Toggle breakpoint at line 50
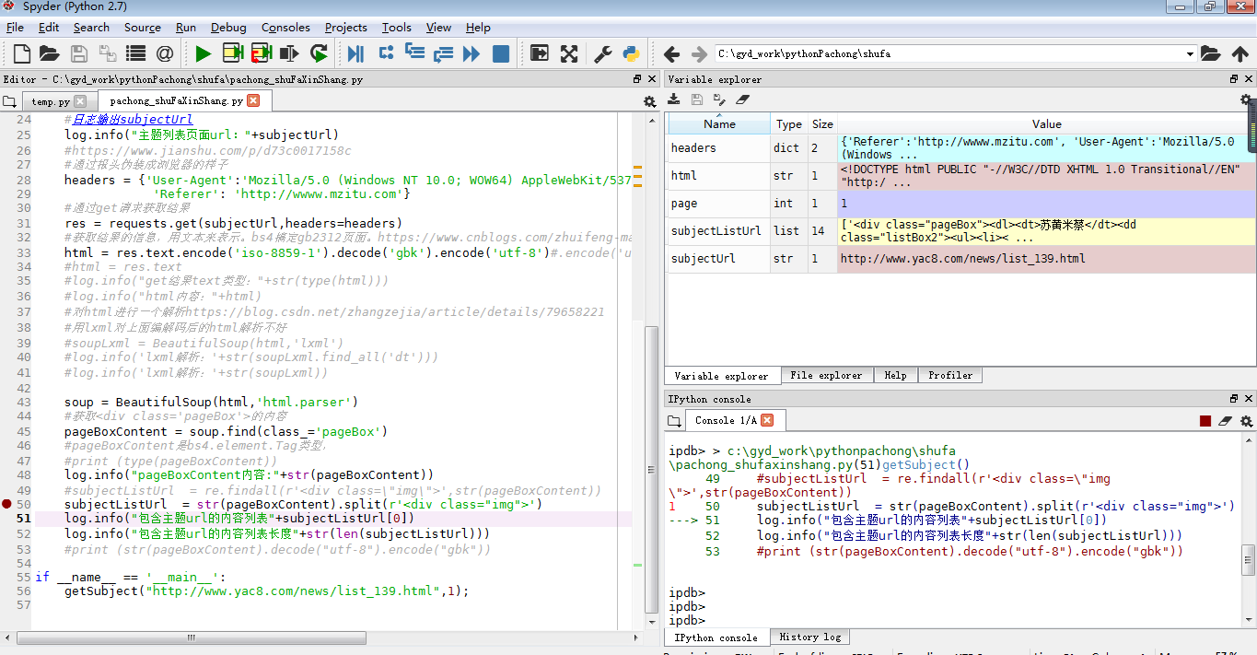1257x655 pixels. (x=7, y=505)
